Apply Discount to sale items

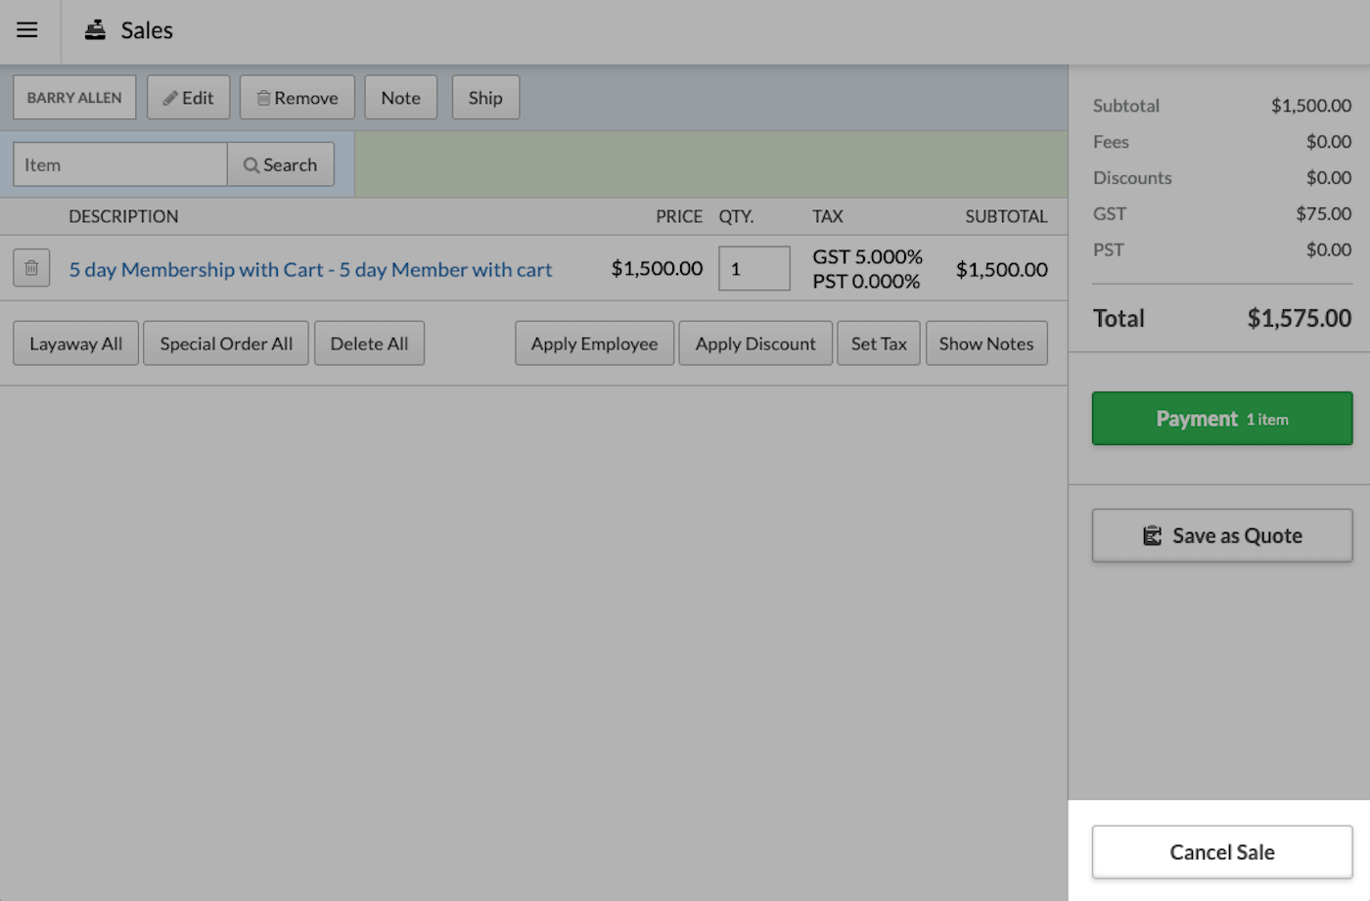754,343
